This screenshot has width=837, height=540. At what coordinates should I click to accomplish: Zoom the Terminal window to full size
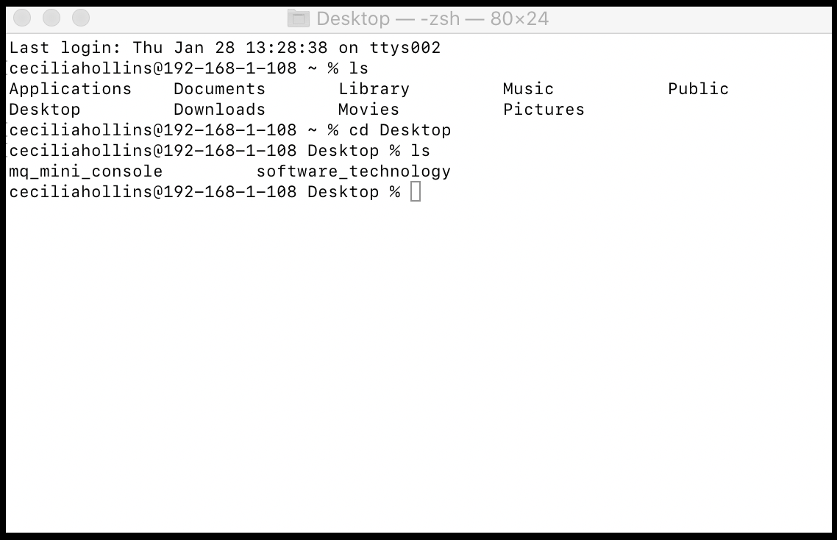point(80,18)
